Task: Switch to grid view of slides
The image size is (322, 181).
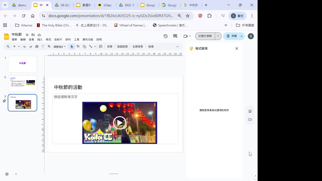Action: click(x=7, y=174)
